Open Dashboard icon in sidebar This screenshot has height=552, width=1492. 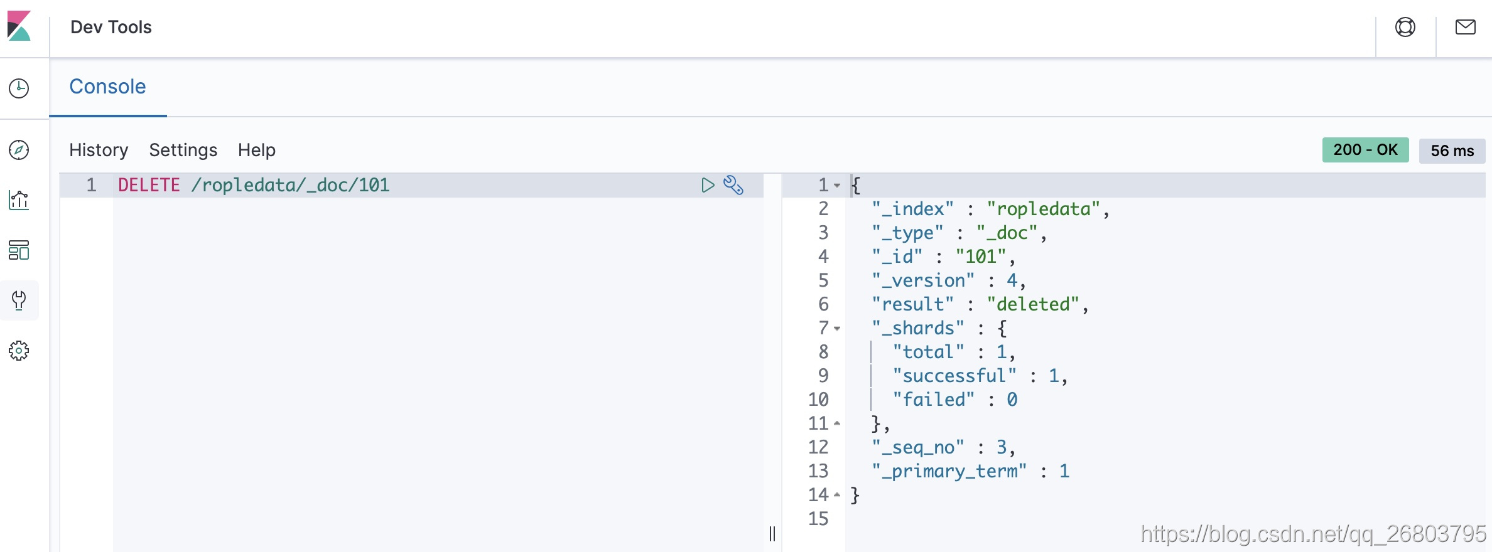coord(19,250)
